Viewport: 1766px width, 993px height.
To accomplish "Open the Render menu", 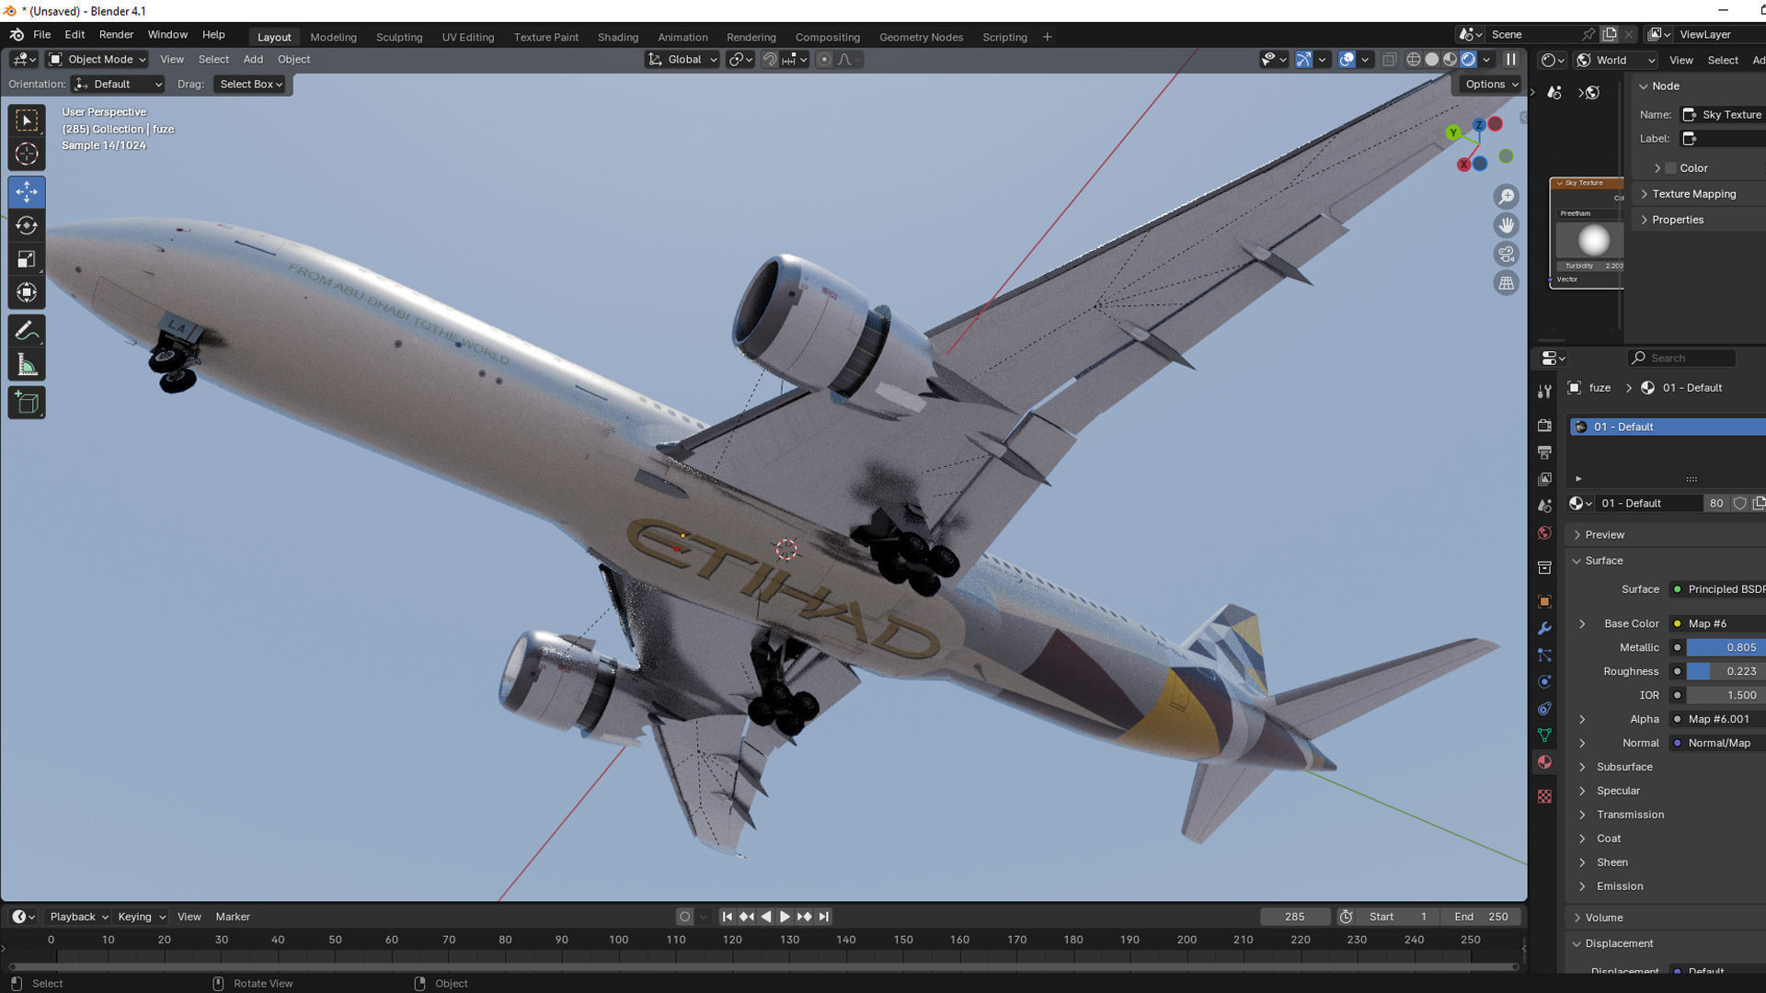I will pyautogui.click(x=116, y=35).
